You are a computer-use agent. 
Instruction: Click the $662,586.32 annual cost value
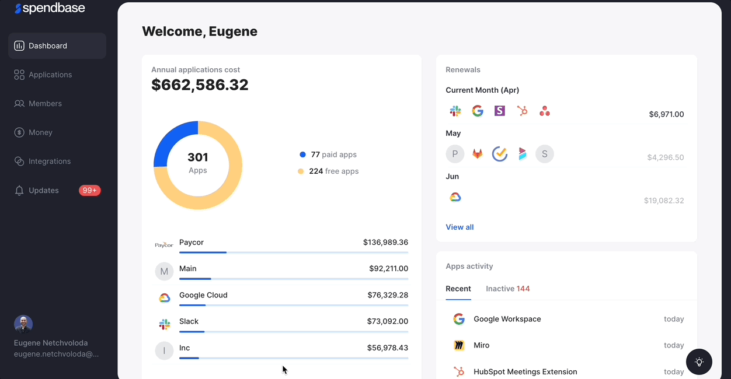pyautogui.click(x=200, y=85)
